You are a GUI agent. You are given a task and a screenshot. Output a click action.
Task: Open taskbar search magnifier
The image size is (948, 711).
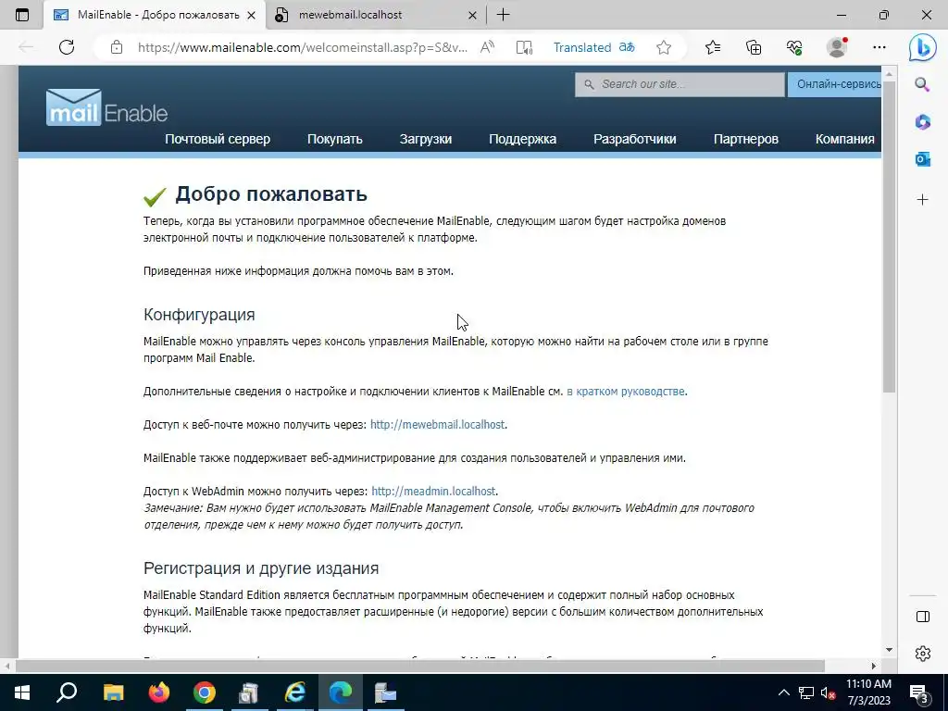[67, 692]
